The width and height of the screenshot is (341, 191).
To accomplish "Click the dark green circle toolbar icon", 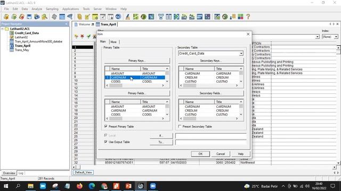I will (143, 16).
